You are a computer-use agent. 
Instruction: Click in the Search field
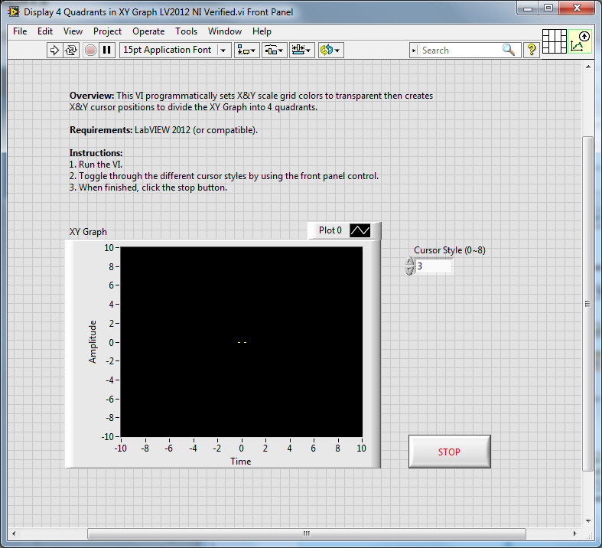[x=460, y=51]
